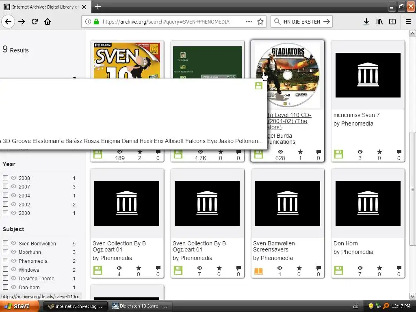The height and width of the screenshot is (312, 416).
Task: Open the Don Horn item title
Action: coord(345,243)
